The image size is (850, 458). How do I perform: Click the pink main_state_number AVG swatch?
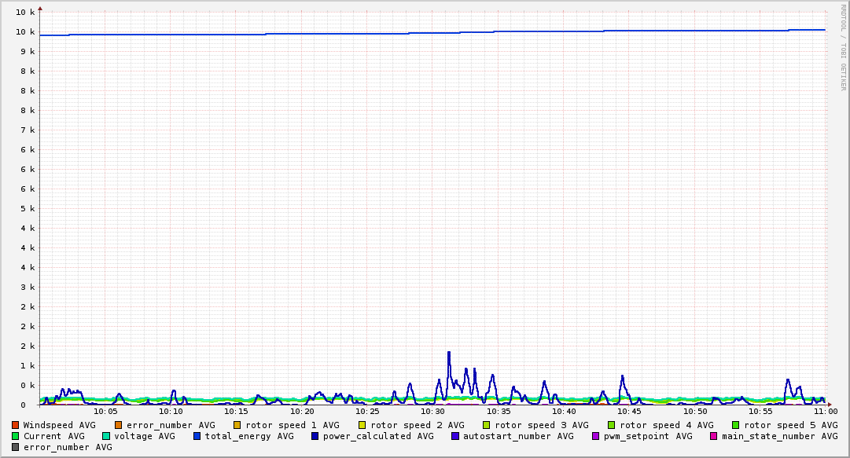(x=714, y=436)
